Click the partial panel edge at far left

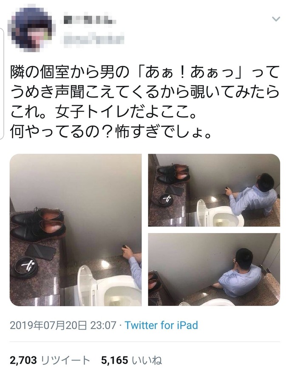pos(2,84)
